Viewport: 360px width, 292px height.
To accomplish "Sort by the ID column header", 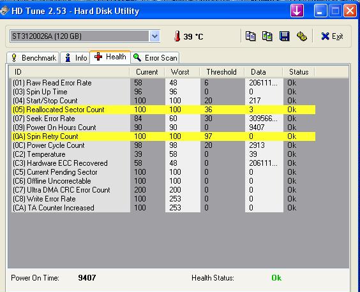I will click(x=69, y=72).
